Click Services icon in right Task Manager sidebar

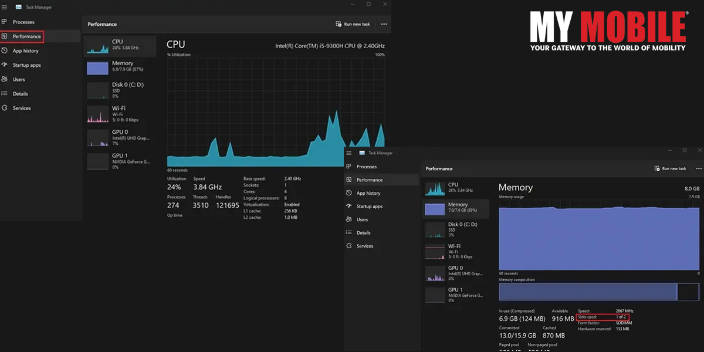coord(348,246)
